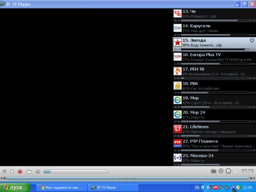Click the Звезда program progress bar
This screenshot has width=256, height=192.
tap(215, 49)
